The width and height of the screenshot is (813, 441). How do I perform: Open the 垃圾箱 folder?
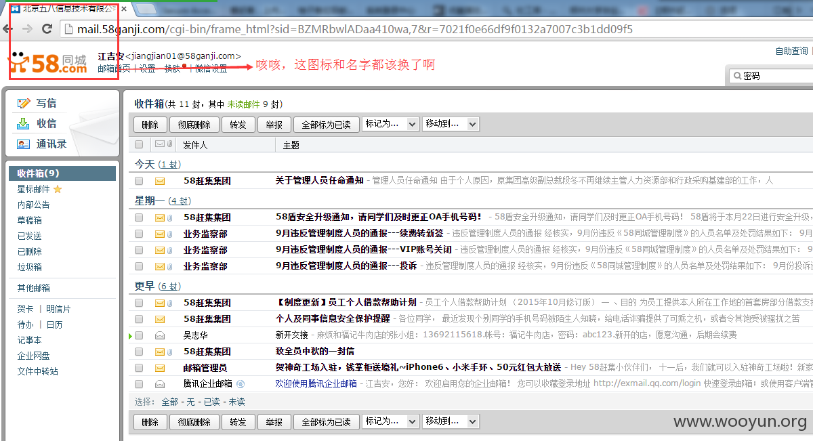click(x=29, y=267)
